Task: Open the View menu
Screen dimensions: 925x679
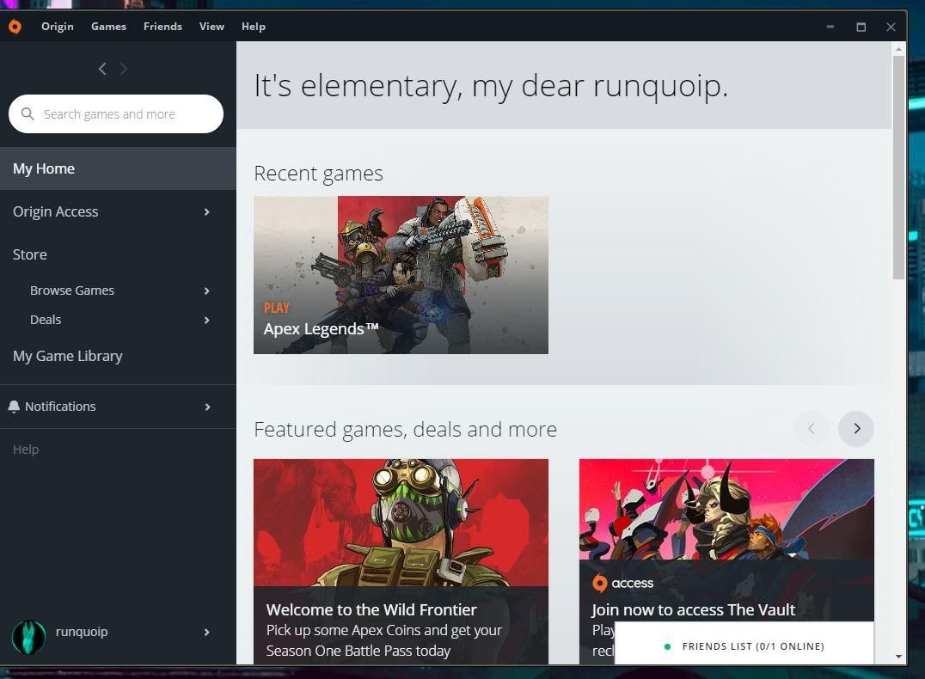Action: [x=211, y=27]
